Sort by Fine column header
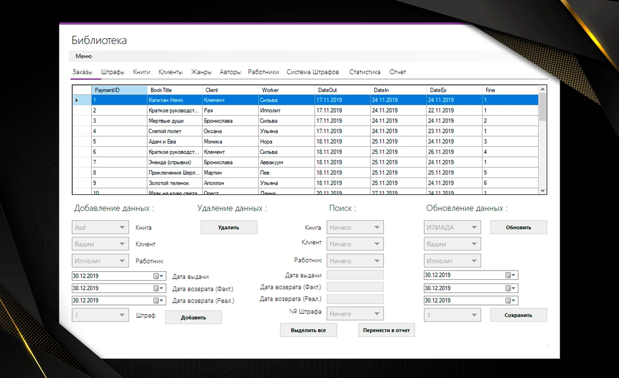The width and height of the screenshot is (619, 378). (x=510, y=90)
